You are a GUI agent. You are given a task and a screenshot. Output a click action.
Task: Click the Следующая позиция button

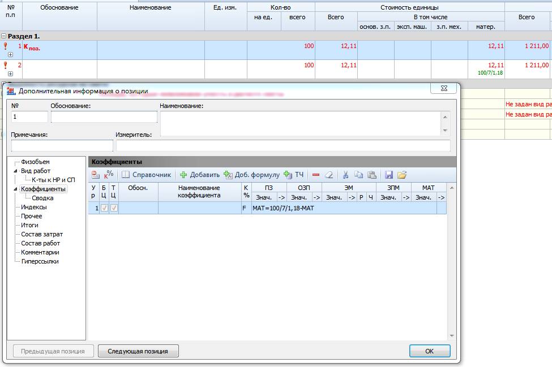coord(138,351)
